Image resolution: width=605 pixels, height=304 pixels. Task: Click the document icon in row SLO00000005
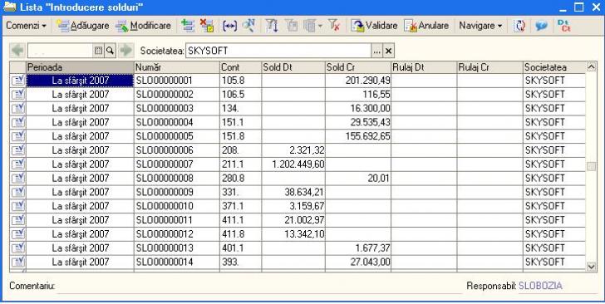(x=17, y=136)
